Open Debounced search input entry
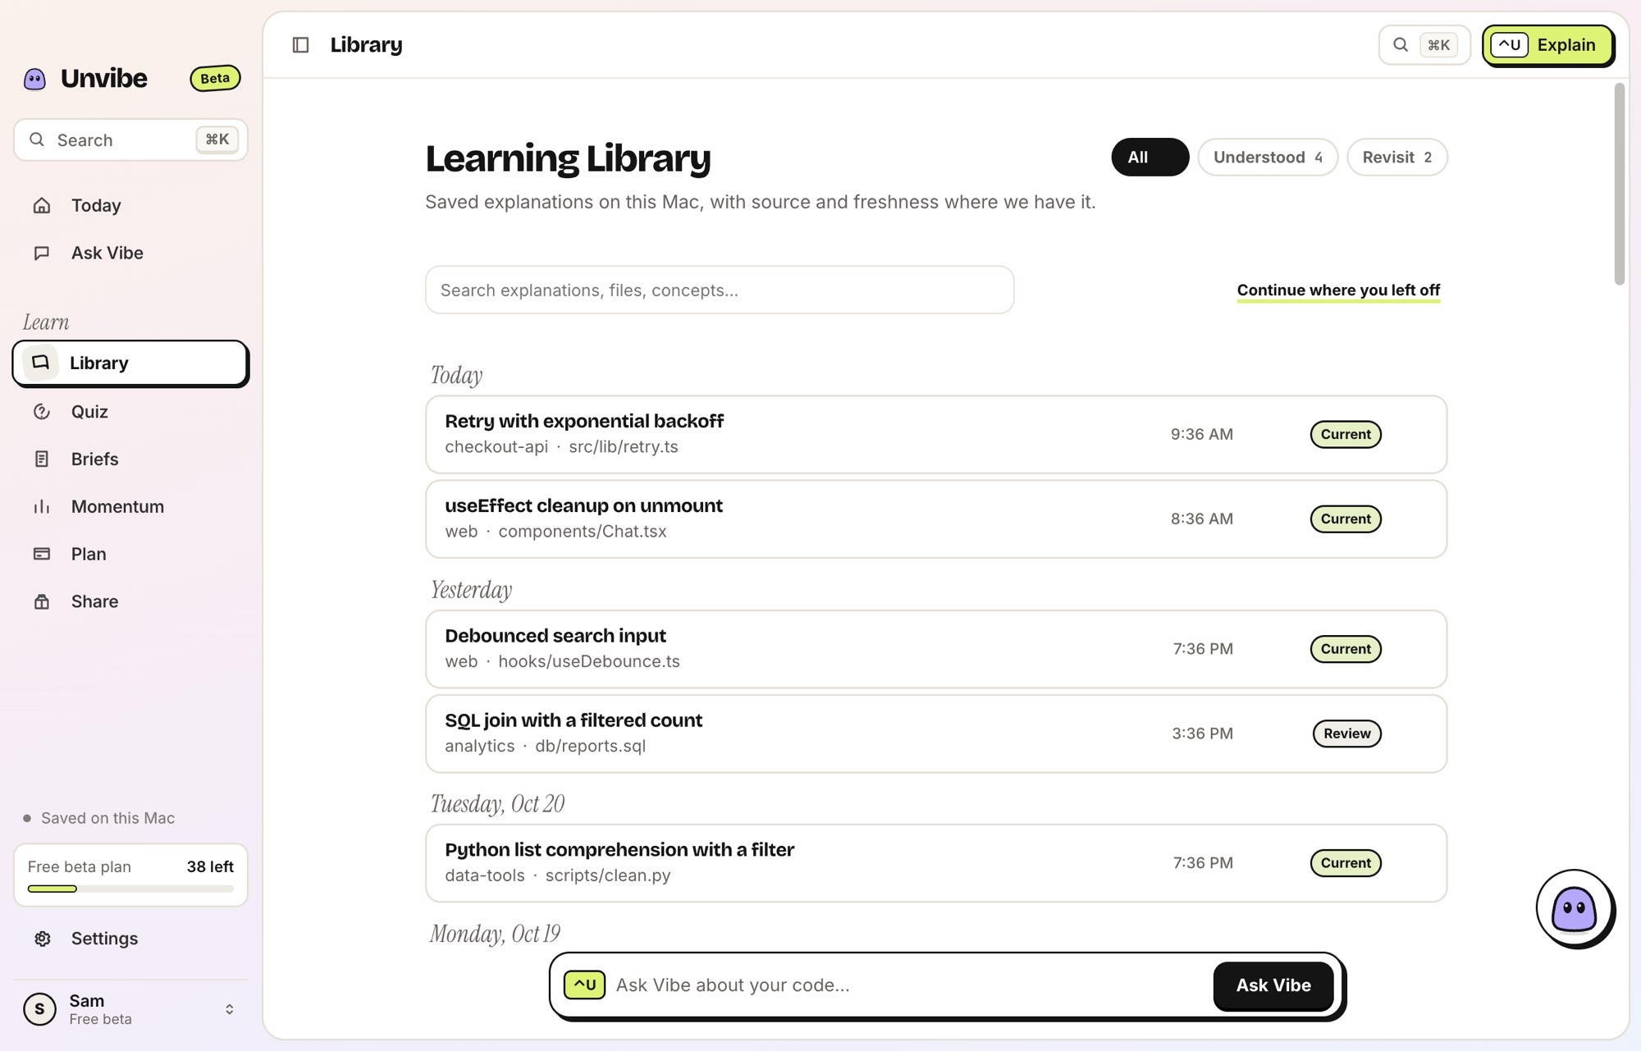1641x1051 pixels. click(x=935, y=649)
